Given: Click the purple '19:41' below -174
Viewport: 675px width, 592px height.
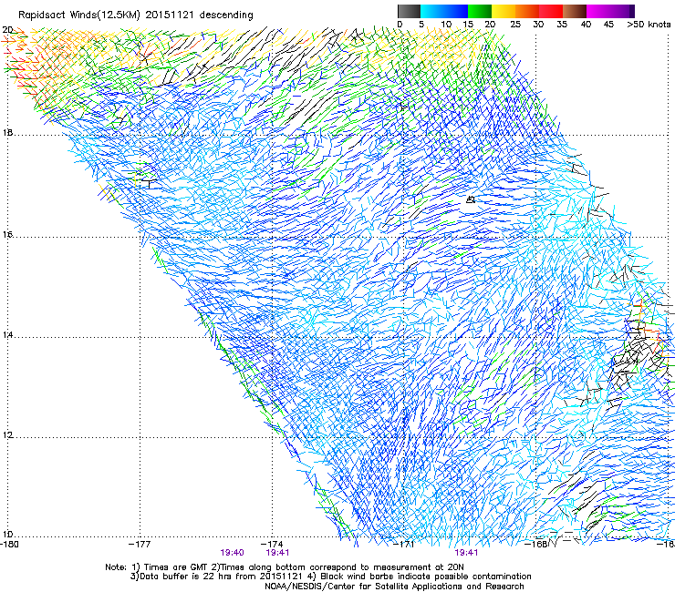Looking at the screenshot, I should pyautogui.click(x=277, y=553).
